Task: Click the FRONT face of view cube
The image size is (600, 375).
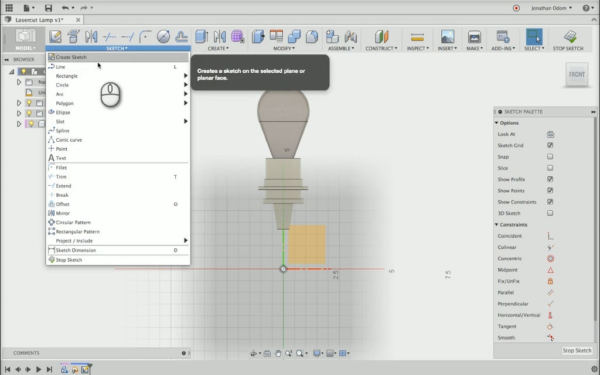Action: 577,74
